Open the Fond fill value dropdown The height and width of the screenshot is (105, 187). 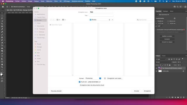point(182,65)
